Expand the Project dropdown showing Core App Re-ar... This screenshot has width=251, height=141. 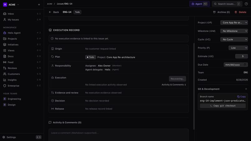pos(234,23)
